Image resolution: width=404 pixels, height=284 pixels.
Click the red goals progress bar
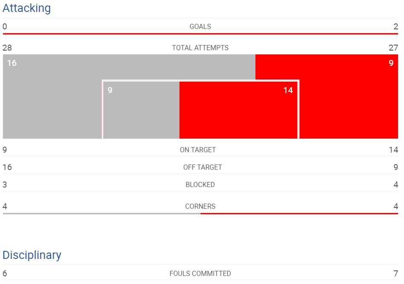tap(201, 34)
